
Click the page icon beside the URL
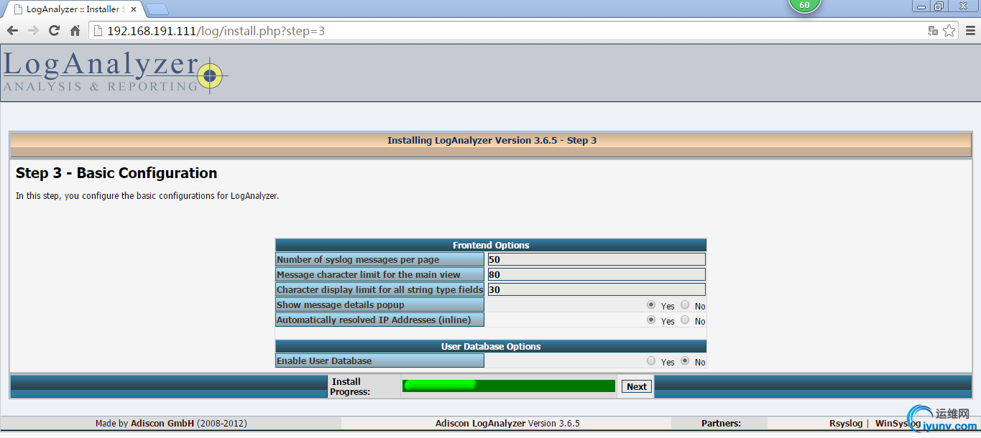pos(98,31)
